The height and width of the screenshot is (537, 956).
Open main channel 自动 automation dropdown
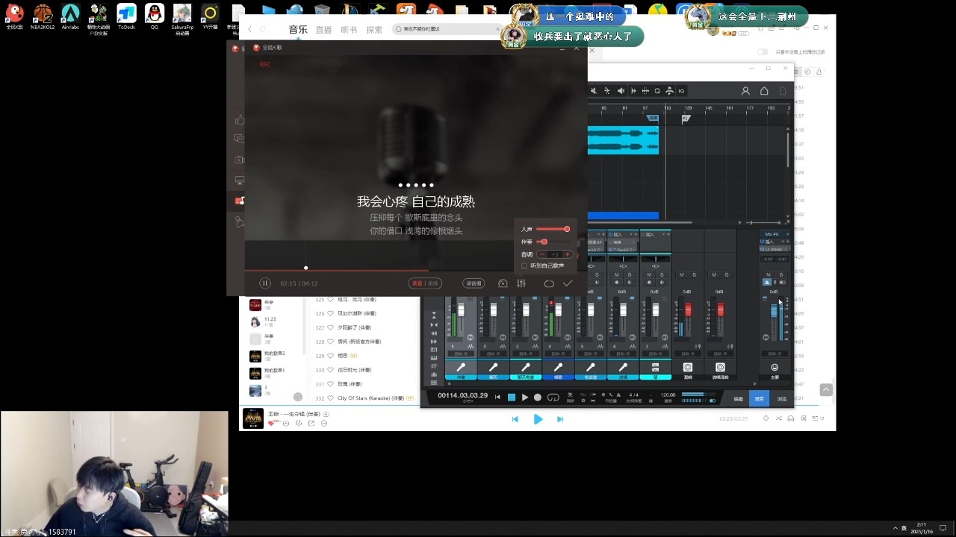(x=775, y=354)
